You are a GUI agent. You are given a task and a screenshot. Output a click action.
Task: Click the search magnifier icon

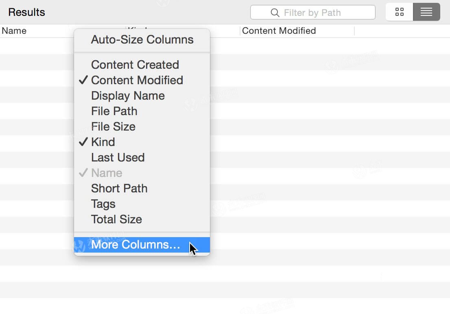[275, 13]
